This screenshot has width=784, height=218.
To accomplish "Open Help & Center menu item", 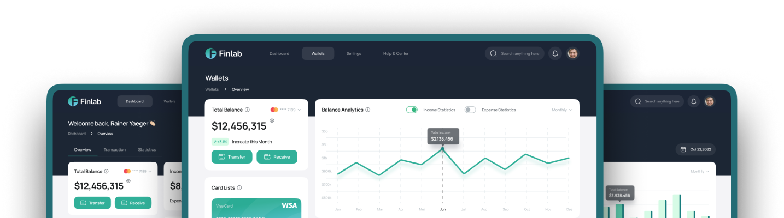I will 396,53.
